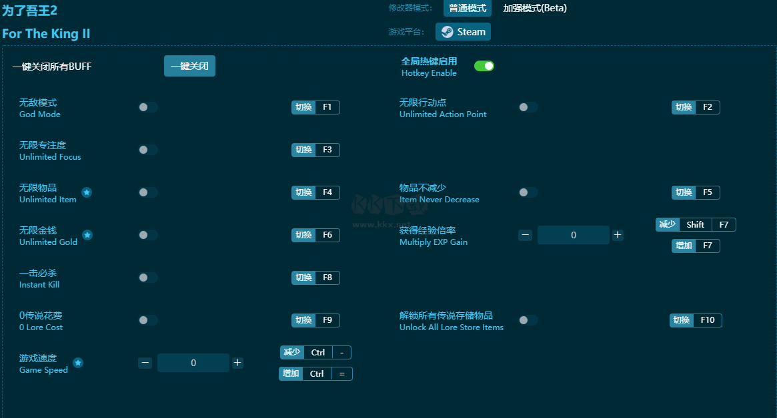
Task: Click the F3 hotkey for Unlimited Focus
Action: click(315, 150)
